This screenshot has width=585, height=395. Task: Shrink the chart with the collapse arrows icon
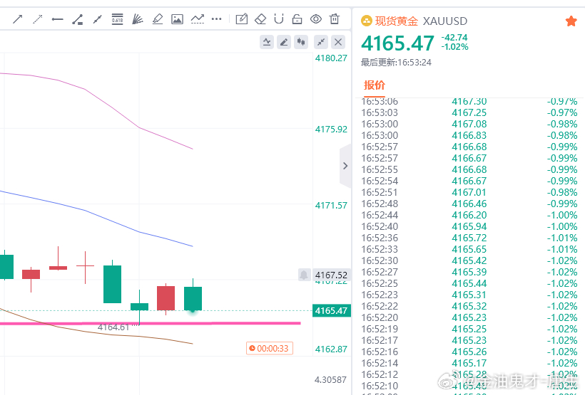click(x=321, y=42)
